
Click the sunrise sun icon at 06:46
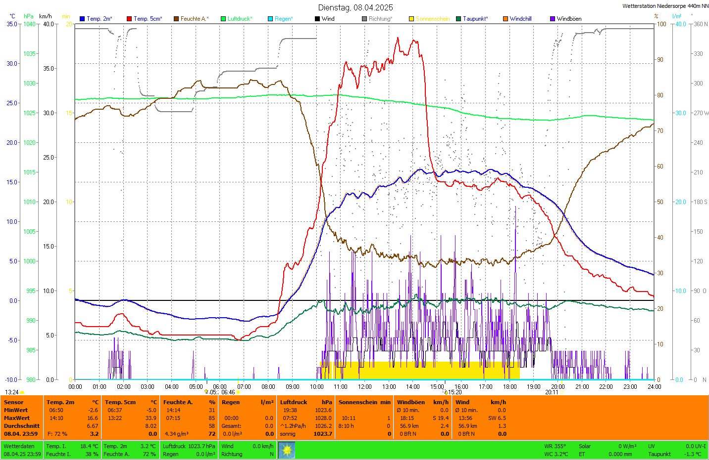[x=238, y=392]
